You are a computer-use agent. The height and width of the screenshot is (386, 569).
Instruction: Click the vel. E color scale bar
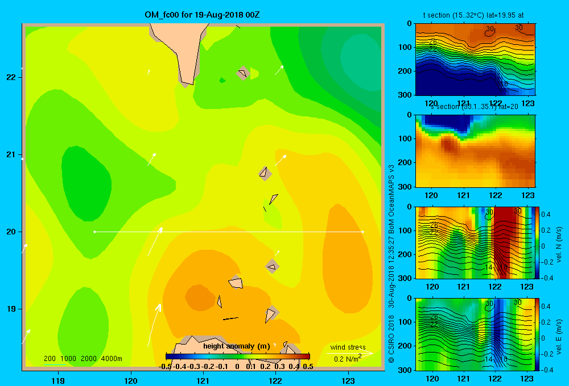(x=538, y=334)
